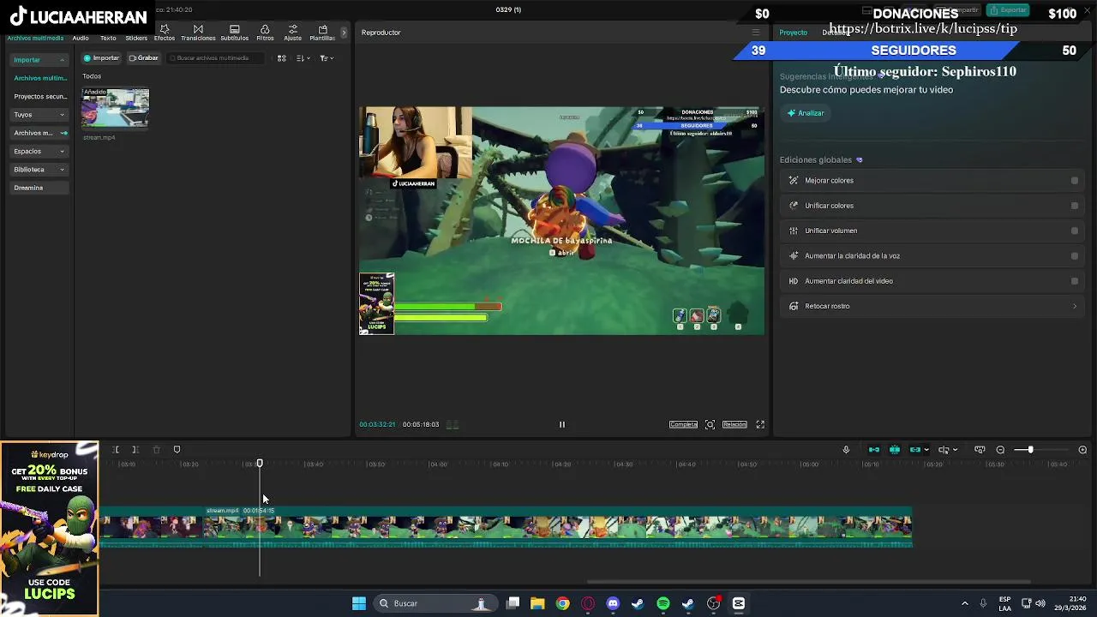The height and width of the screenshot is (617, 1097).
Task: Open the Plantillas panel icon
Action: click(x=322, y=29)
